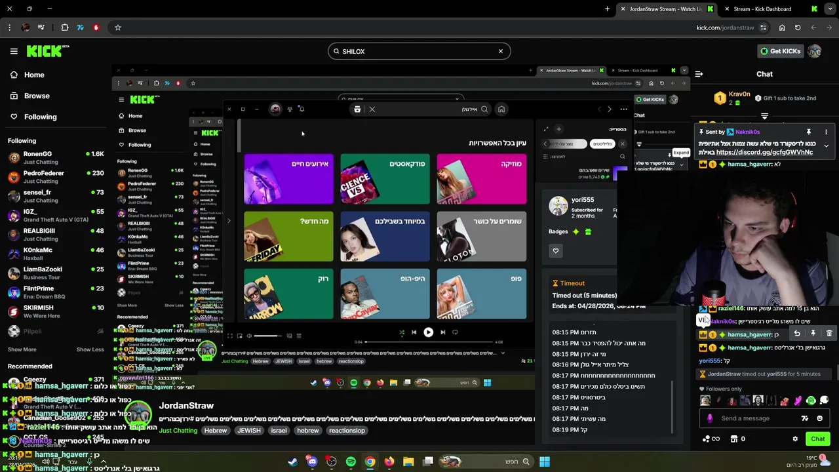Open the site information icon beside the URL

tap(763, 28)
